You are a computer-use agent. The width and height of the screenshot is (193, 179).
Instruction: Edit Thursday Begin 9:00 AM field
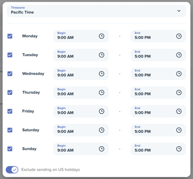pos(81,92)
